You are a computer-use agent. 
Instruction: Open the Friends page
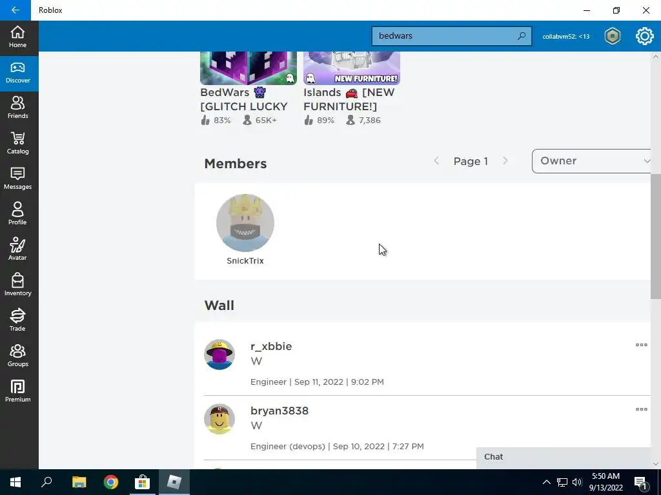[x=17, y=108]
